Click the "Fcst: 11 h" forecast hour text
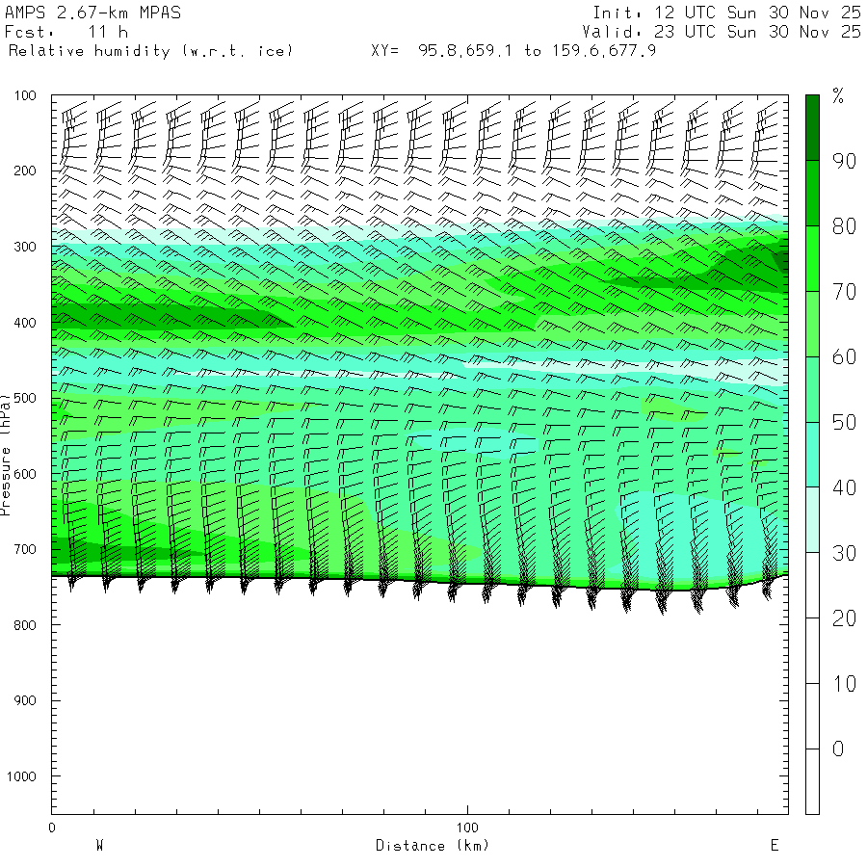 click(66, 32)
